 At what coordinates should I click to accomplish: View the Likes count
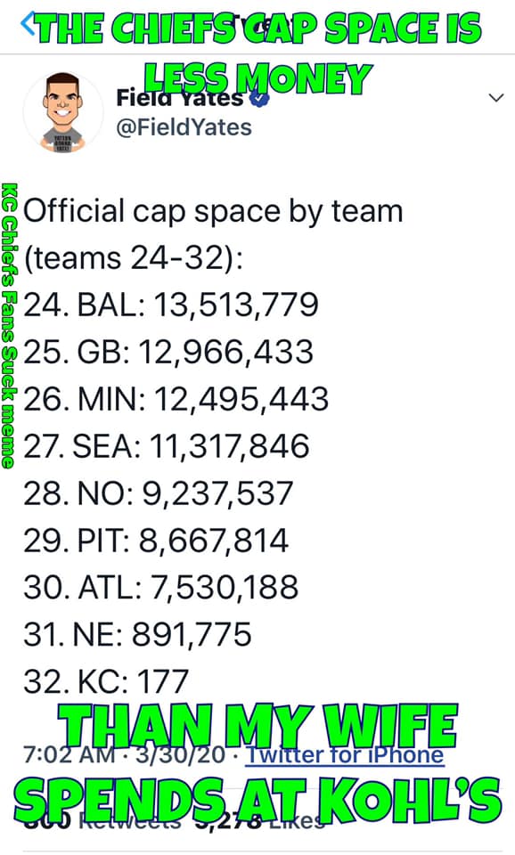263,819
